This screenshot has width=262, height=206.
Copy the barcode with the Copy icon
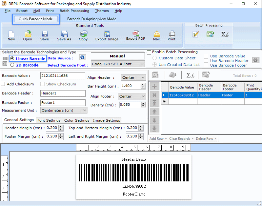click(x=83, y=33)
